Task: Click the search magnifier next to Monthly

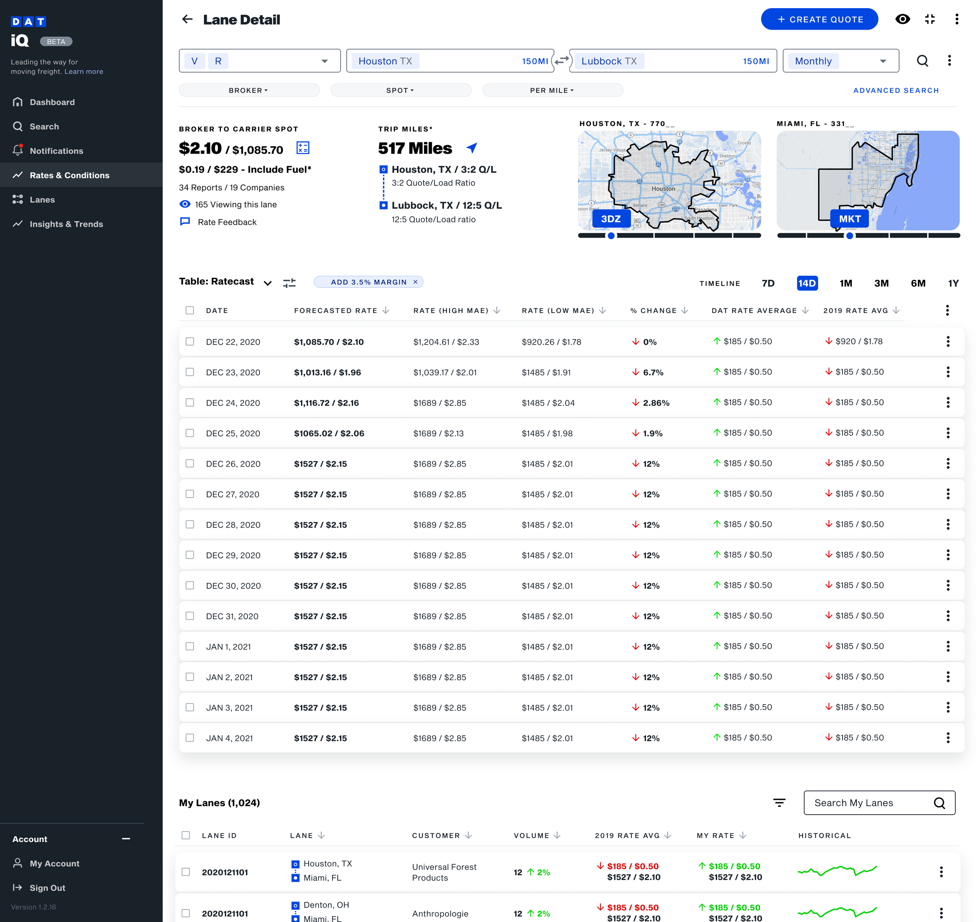Action: point(923,60)
